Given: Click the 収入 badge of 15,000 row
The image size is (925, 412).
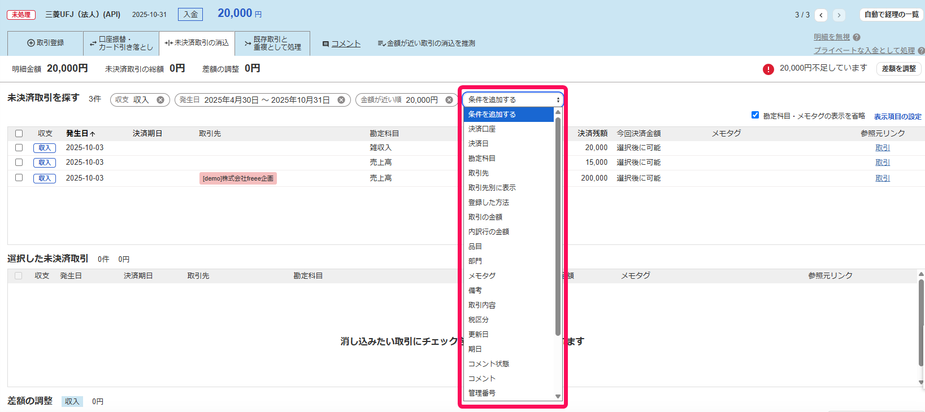Looking at the screenshot, I should pos(45,163).
